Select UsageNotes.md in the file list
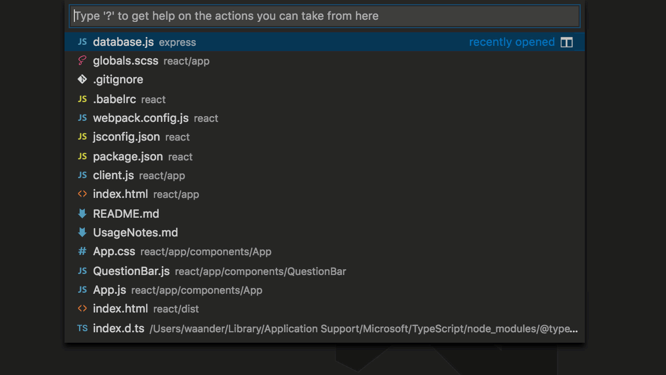This screenshot has width=666, height=375. (135, 233)
